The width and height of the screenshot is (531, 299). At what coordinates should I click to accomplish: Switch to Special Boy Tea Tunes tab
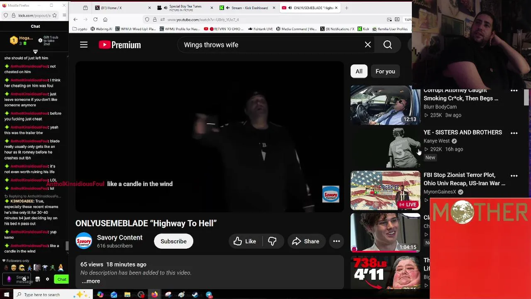click(x=185, y=8)
